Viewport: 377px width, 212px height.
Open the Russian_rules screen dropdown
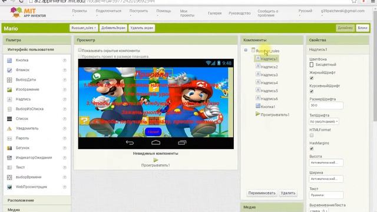[84, 28]
